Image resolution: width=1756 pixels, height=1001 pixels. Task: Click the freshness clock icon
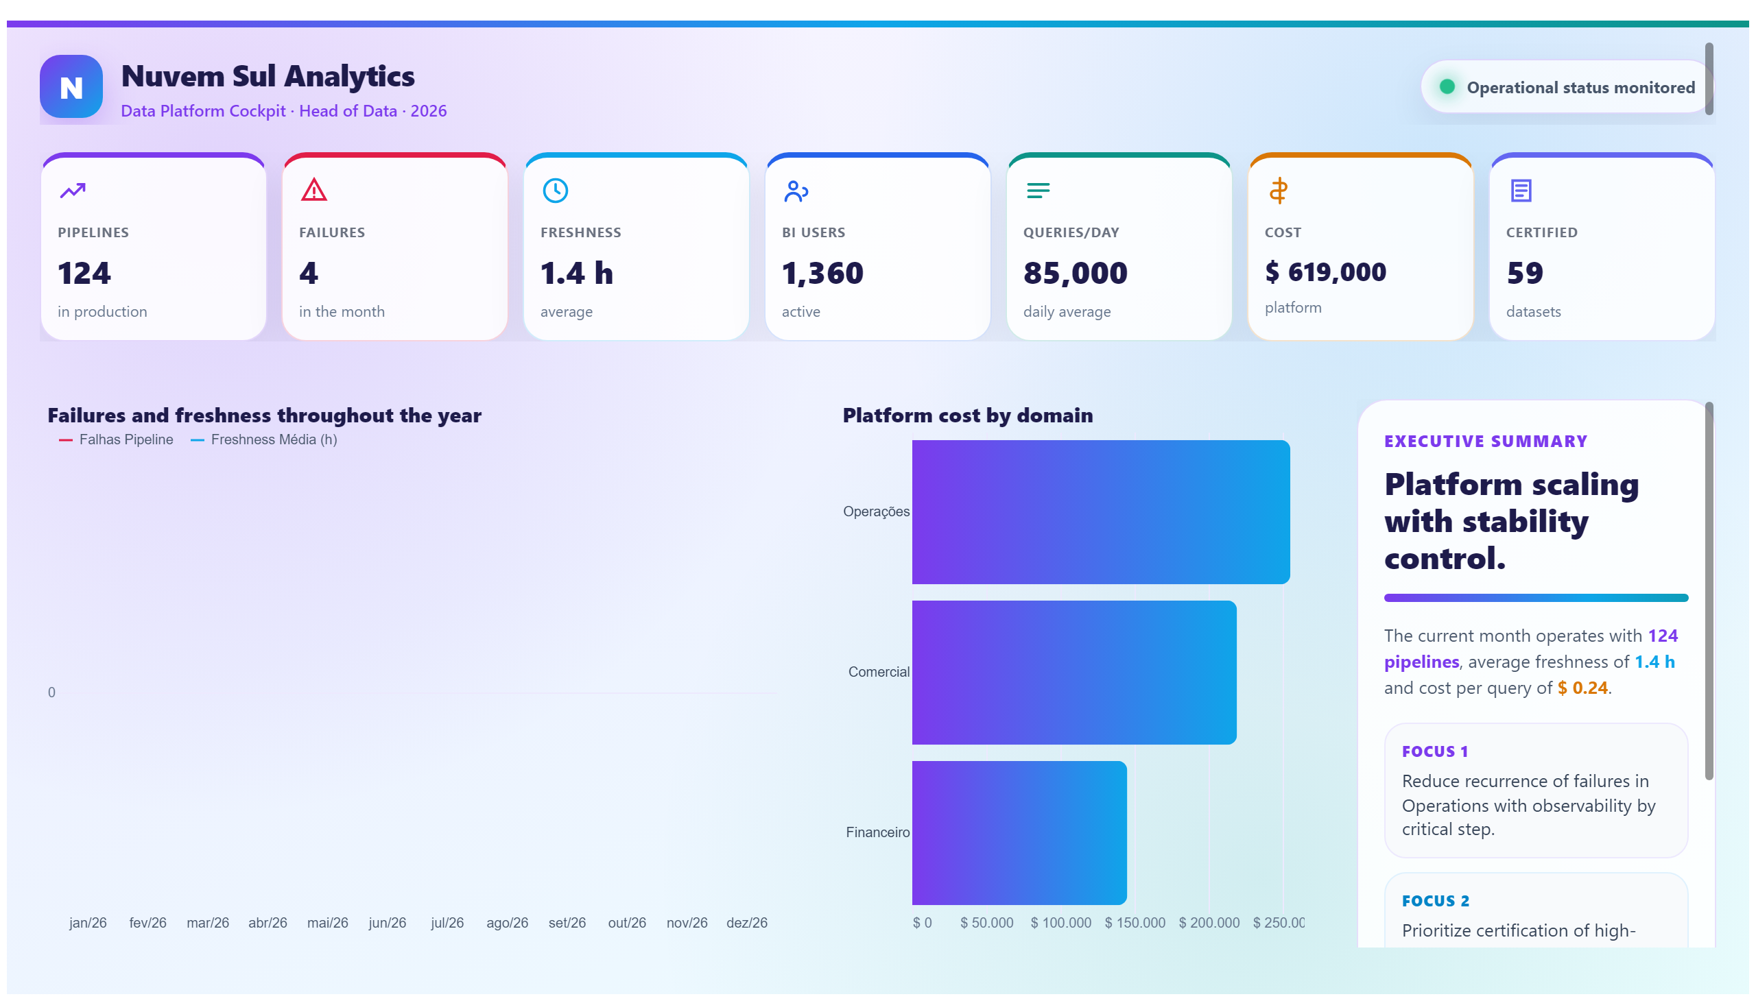click(x=555, y=191)
